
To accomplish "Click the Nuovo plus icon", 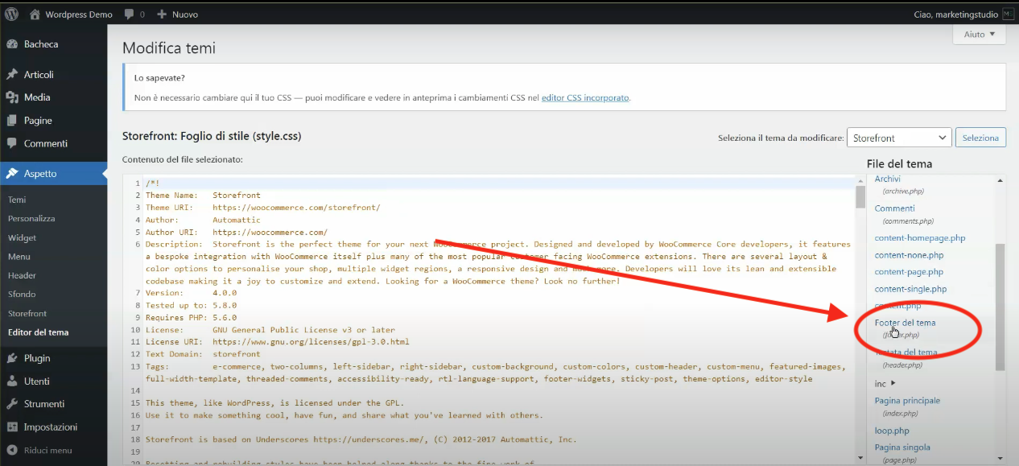I will click(162, 14).
